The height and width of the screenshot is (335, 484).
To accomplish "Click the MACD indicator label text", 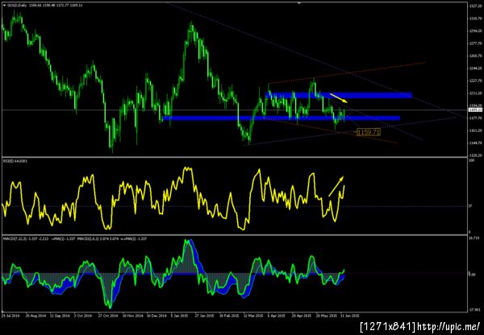I will click(74, 238).
